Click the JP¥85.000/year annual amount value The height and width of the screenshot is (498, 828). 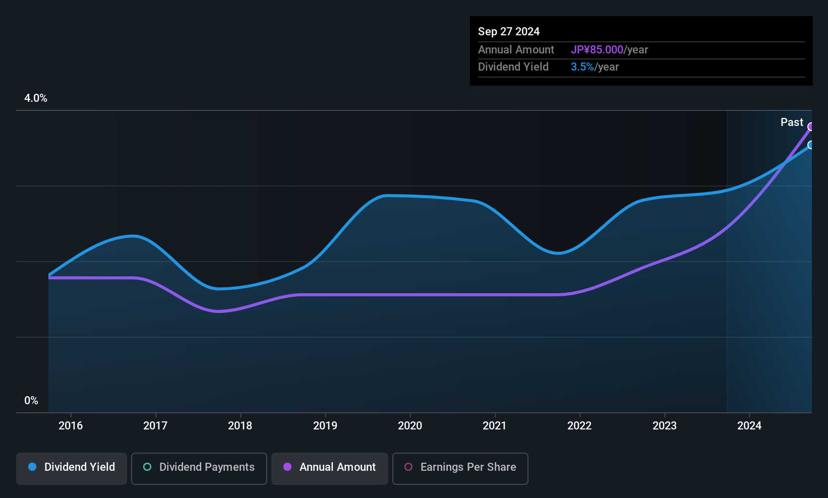click(x=609, y=50)
